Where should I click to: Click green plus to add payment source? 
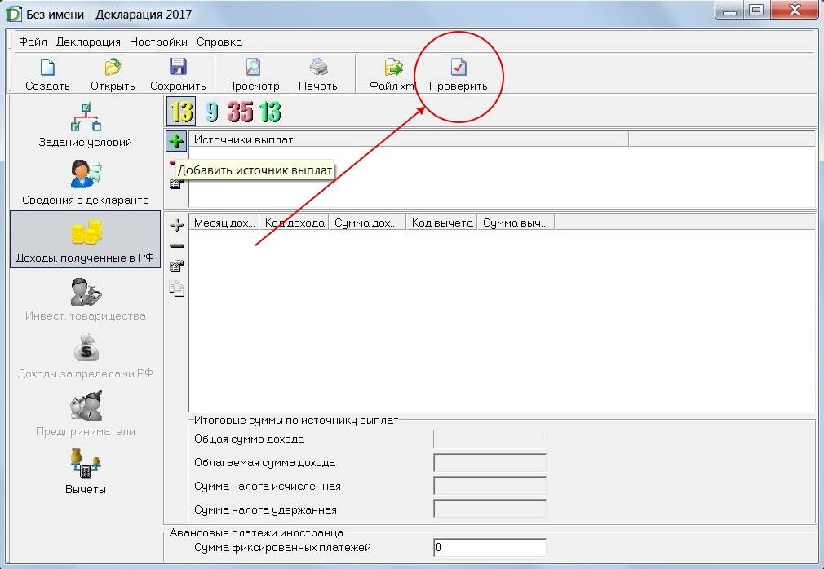tap(175, 141)
